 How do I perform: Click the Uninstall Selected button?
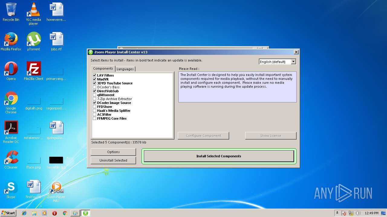click(x=113, y=160)
